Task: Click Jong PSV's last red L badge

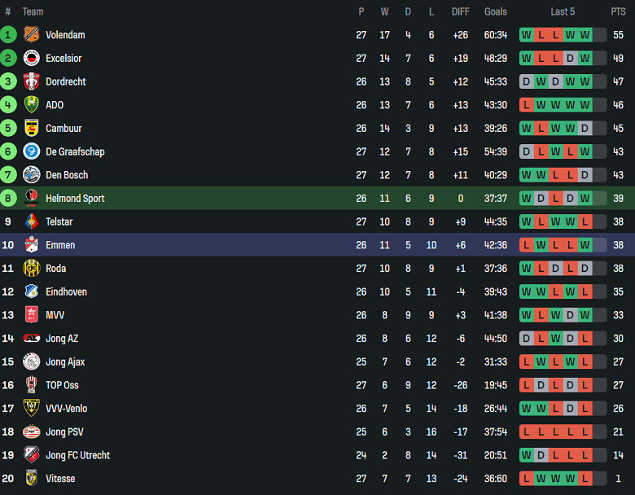Action: click(x=585, y=431)
